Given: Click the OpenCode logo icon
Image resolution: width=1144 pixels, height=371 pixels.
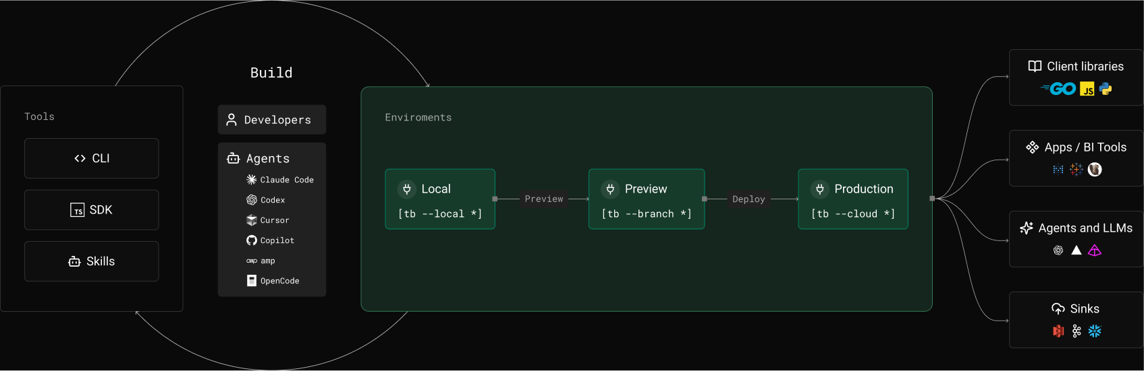Looking at the screenshot, I should click(x=252, y=281).
